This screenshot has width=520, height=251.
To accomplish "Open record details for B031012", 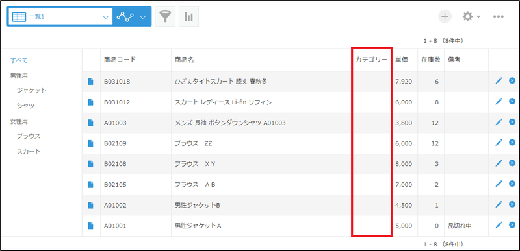I will 90,102.
